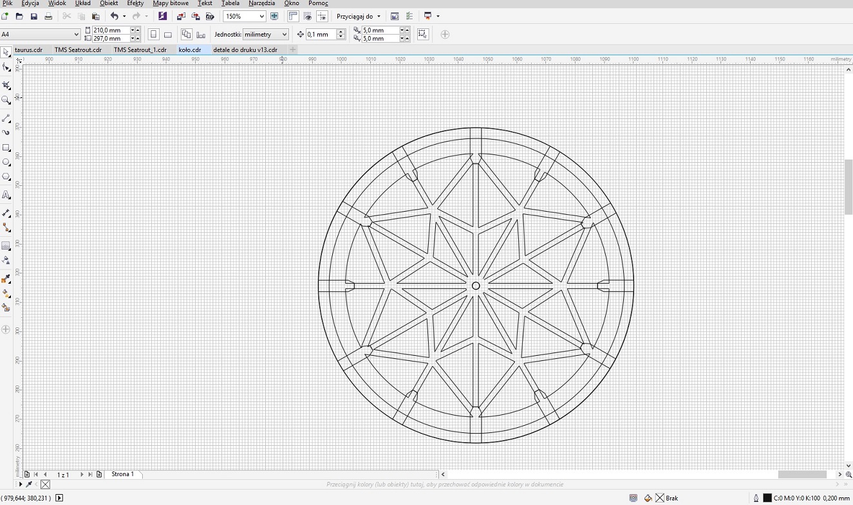Select the Crop tool in the toolbox
The width and height of the screenshot is (853, 505).
click(6, 85)
